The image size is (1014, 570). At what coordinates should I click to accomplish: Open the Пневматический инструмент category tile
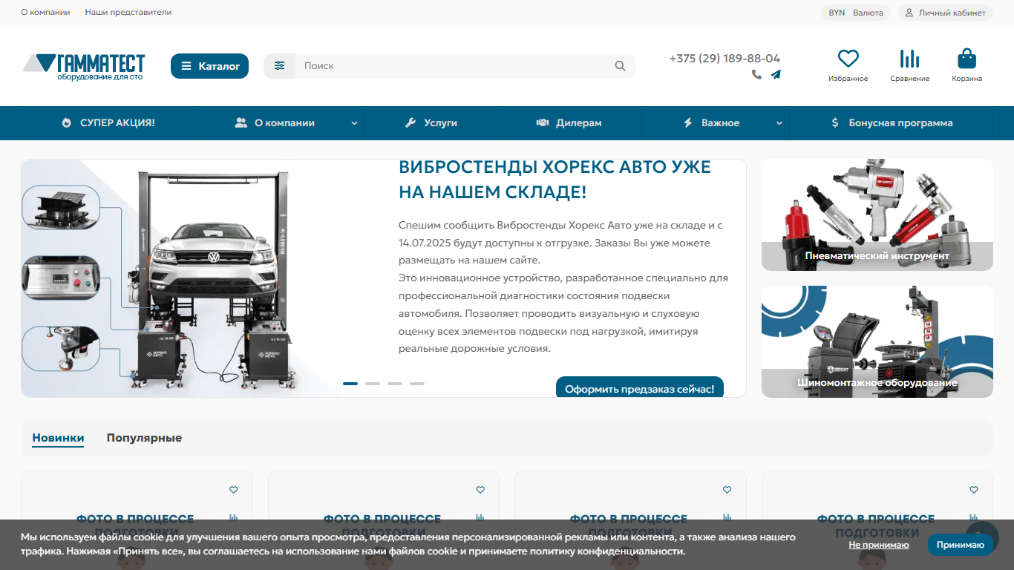[x=877, y=214]
